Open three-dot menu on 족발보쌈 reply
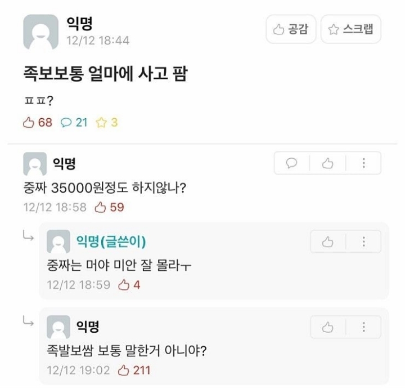Screen dimensions: 405x389 tap(364, 327)
